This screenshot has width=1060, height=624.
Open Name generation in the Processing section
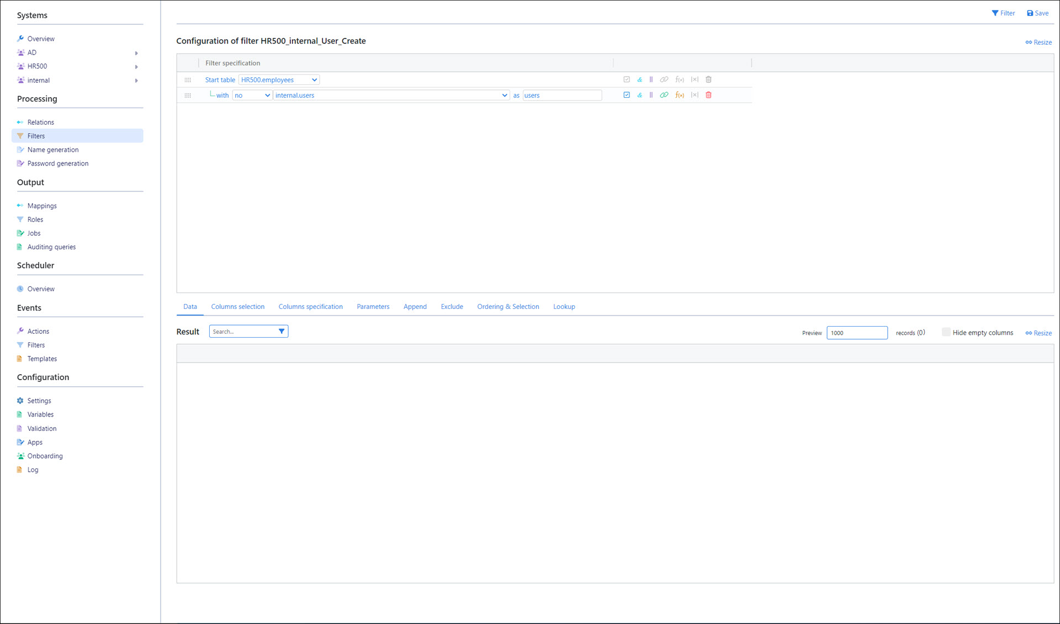tap(53, 150)
